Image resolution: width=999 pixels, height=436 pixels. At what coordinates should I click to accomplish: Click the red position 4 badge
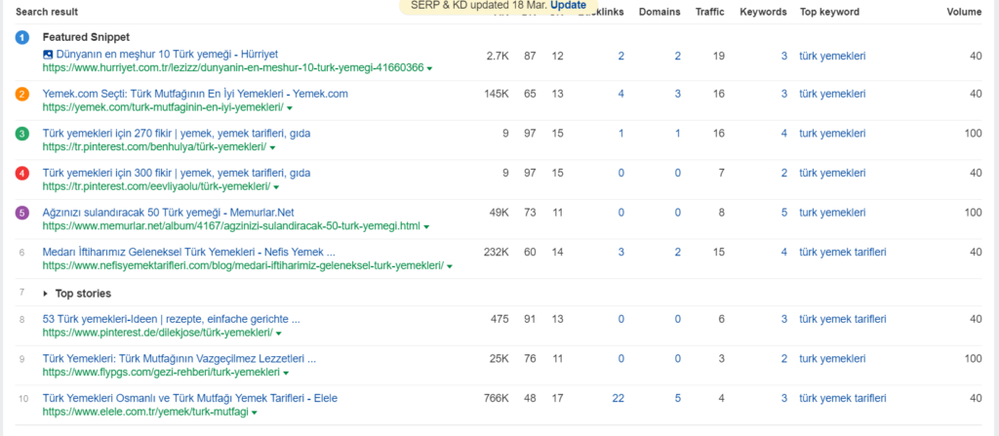pyautogui.click(x=22, y=174)
